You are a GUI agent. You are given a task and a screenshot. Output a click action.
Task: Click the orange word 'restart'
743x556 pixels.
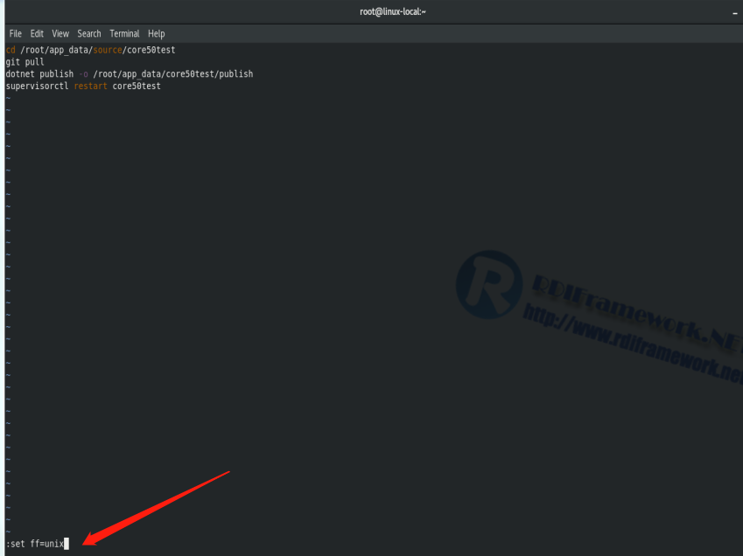pyautogui.click(x=90, y=87)
